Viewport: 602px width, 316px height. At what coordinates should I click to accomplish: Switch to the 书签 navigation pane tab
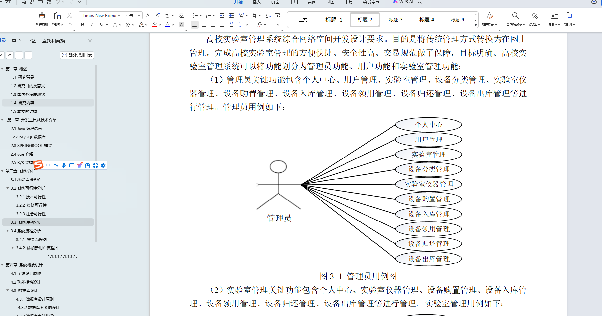point(32,41)
